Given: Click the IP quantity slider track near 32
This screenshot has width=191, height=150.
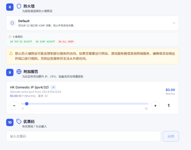Looking at the screenshot, I should tap(146, 104).
